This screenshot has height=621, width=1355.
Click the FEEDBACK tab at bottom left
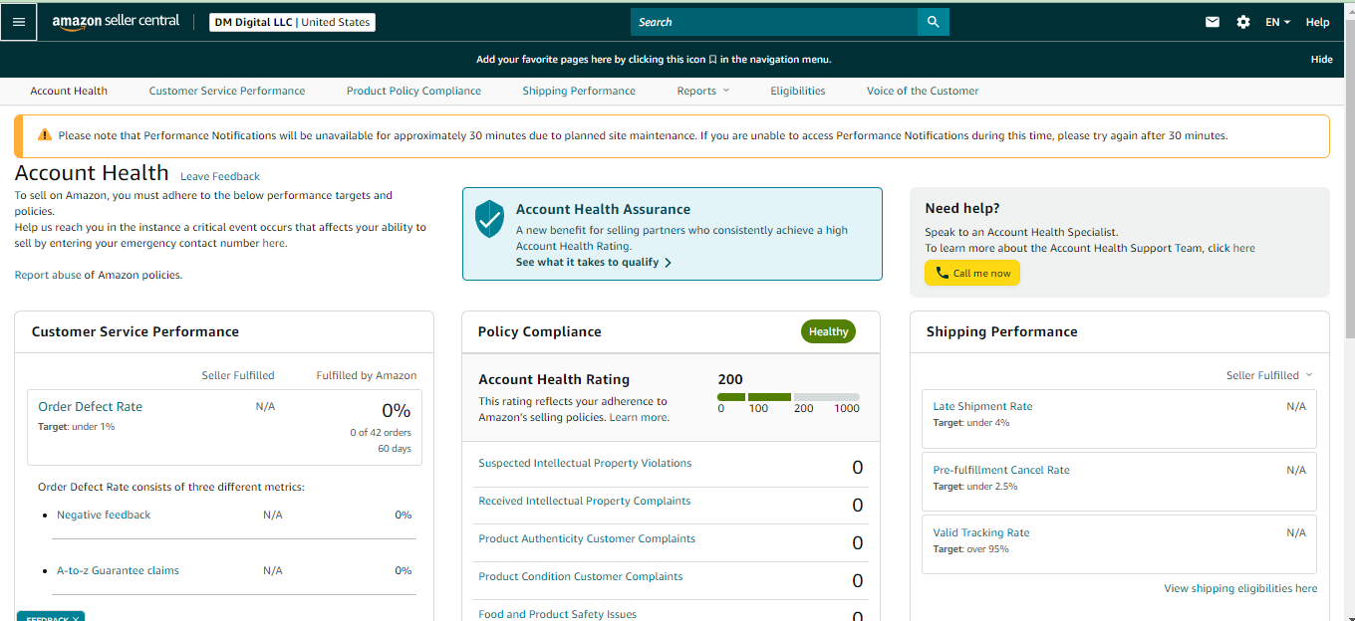coord(51,617)
